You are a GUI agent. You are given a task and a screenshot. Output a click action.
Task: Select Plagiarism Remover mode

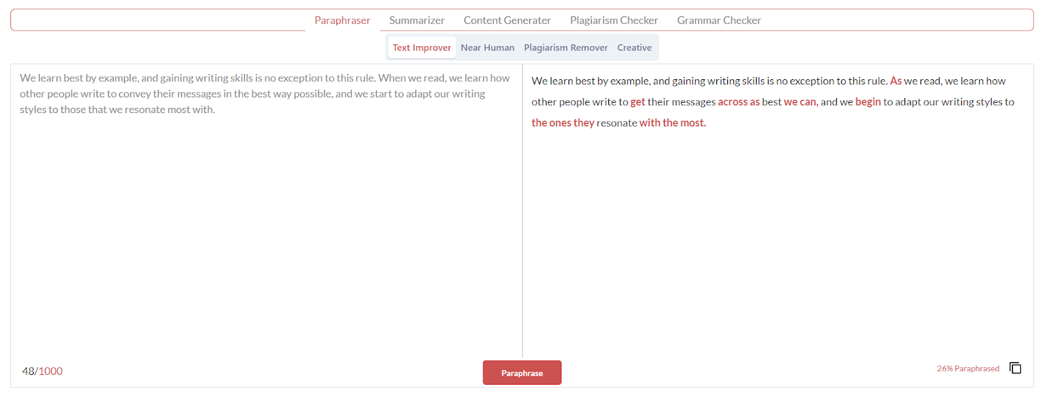pos(566,47)
